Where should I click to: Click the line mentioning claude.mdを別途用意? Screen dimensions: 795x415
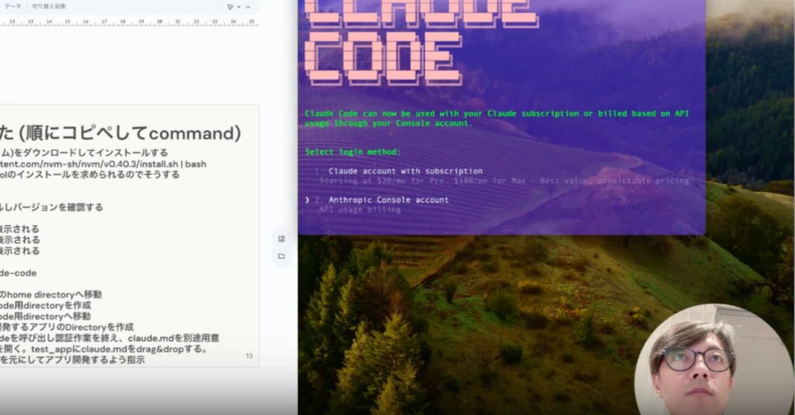109,338
